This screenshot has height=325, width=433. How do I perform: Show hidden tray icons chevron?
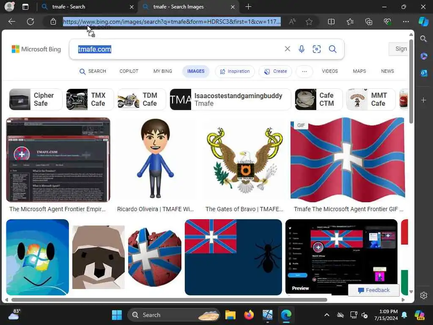327,315
